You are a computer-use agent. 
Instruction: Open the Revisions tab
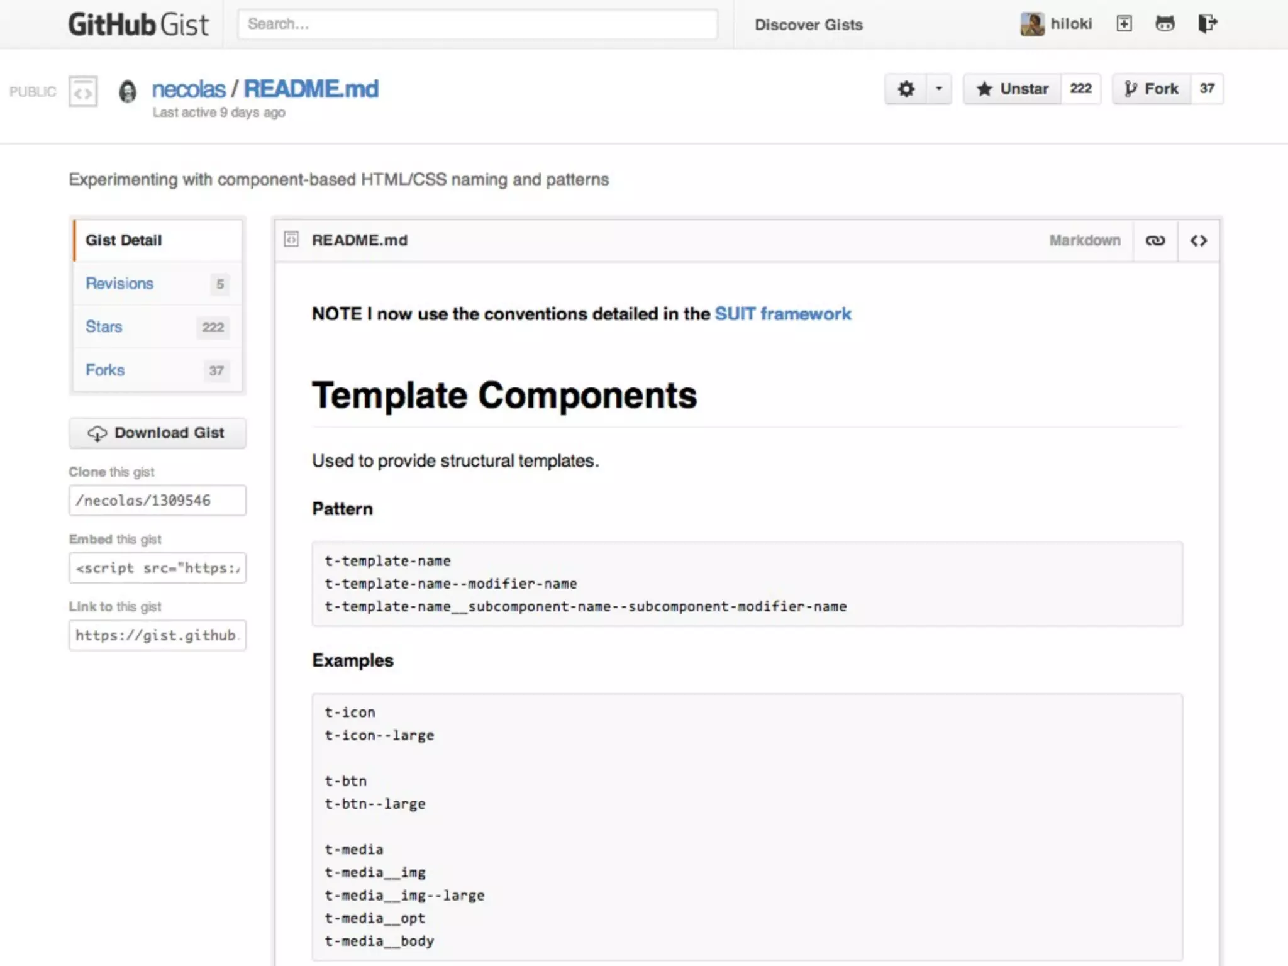tap(157, 284)
